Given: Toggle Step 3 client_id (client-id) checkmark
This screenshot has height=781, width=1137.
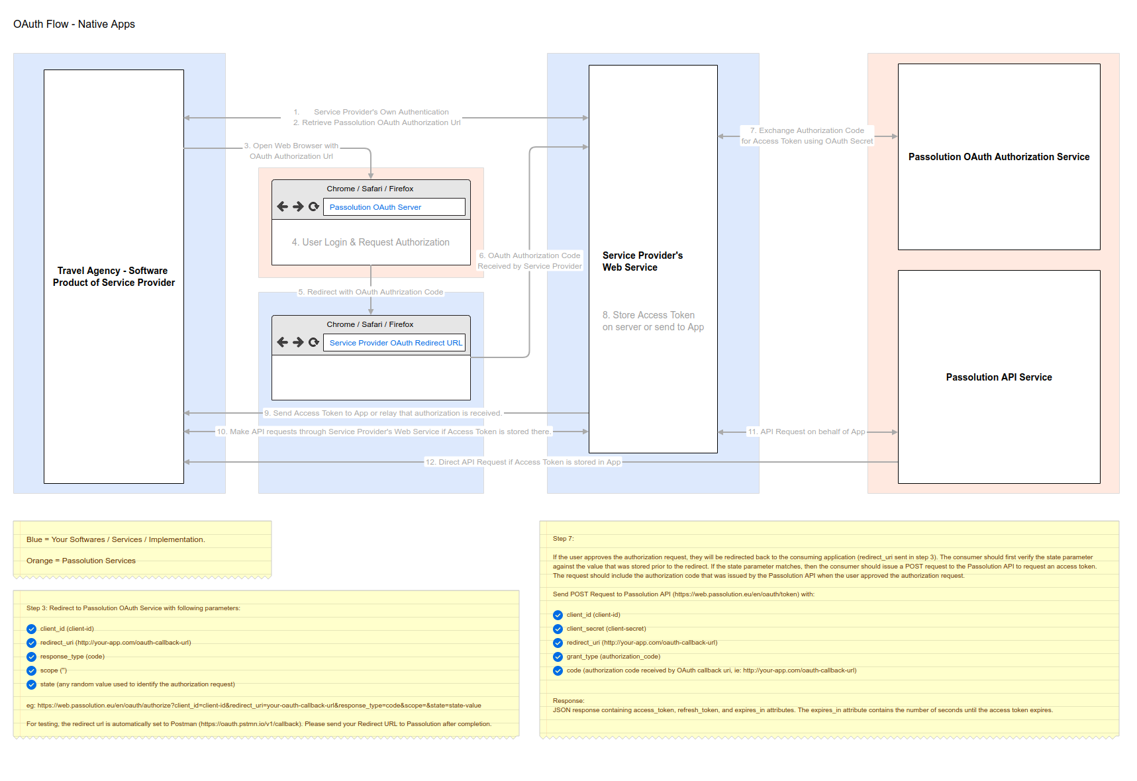Looking at the screenshot, I should click(31, 629).
